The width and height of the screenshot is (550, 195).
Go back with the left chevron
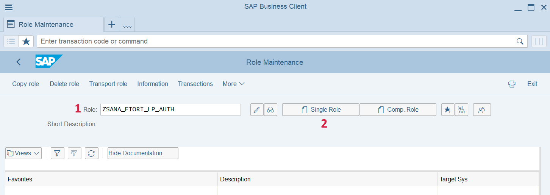coord(19,62)
